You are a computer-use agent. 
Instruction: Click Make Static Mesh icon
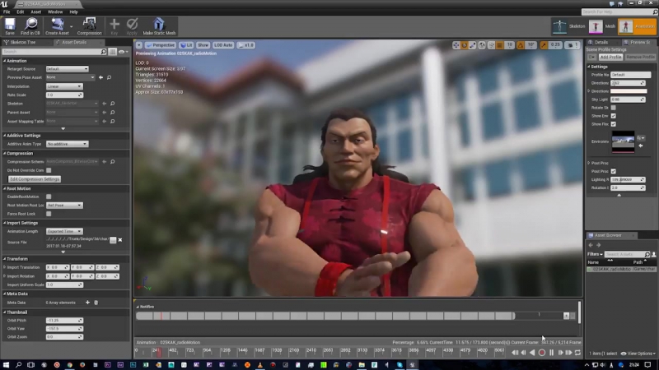pyautogui.click(x=159, y=26)
